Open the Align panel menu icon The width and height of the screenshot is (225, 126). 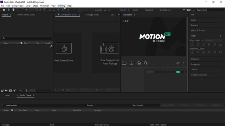[220, 36]
